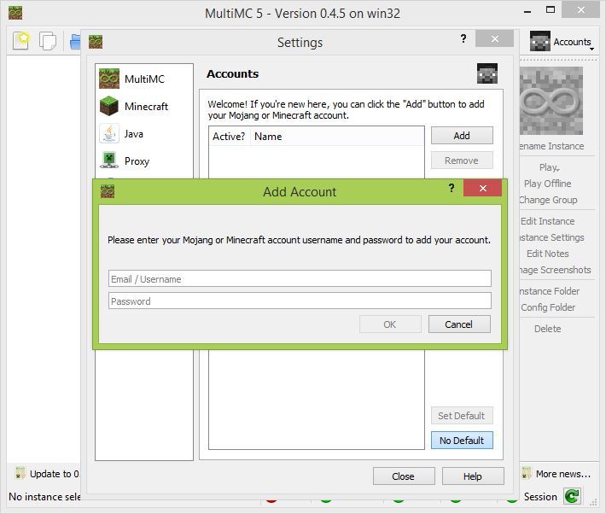The image size is (606, 514).
Task: Click Rename Instance label in side panel
Action: pos(551,146)
